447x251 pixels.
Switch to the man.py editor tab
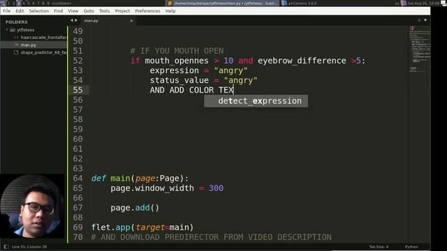tap(108, 21)
